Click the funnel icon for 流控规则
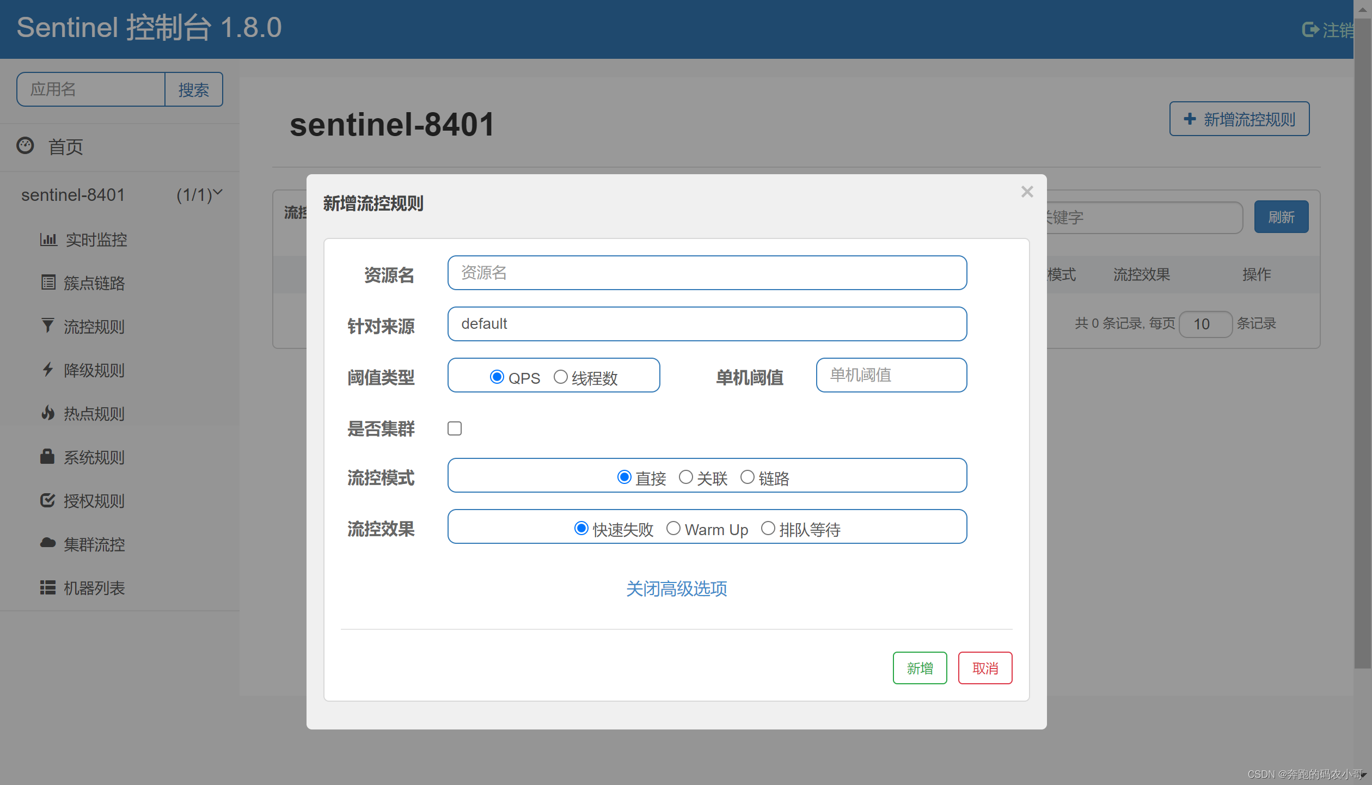Viewport: 1372px width, 785px height. pos(48,326)
